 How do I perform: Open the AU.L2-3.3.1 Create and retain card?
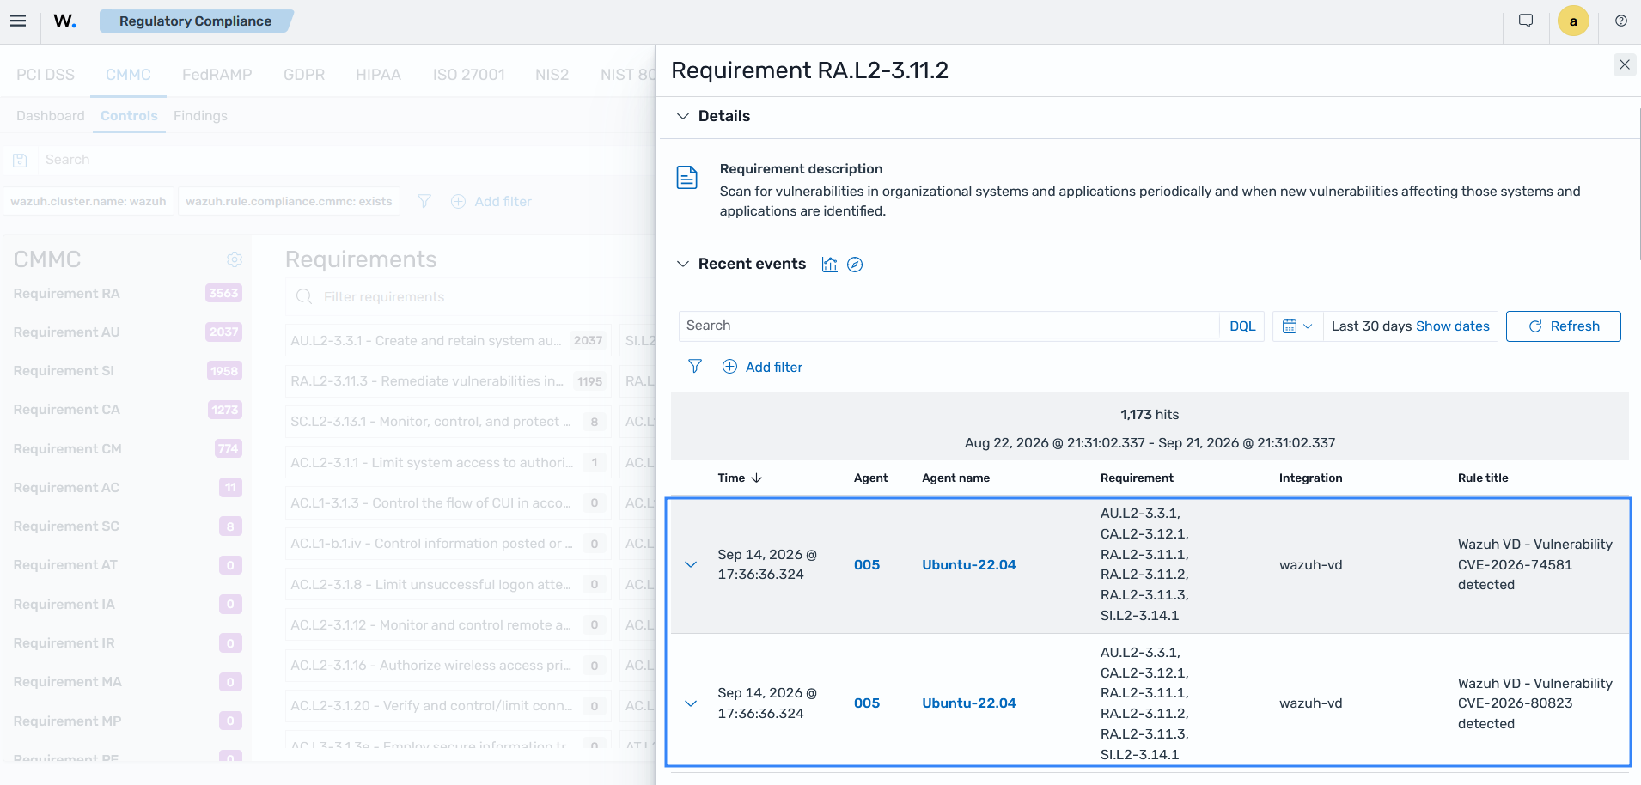tap(448, 341)
